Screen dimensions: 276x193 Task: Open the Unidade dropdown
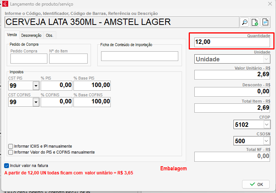click(x=266, y=59)
